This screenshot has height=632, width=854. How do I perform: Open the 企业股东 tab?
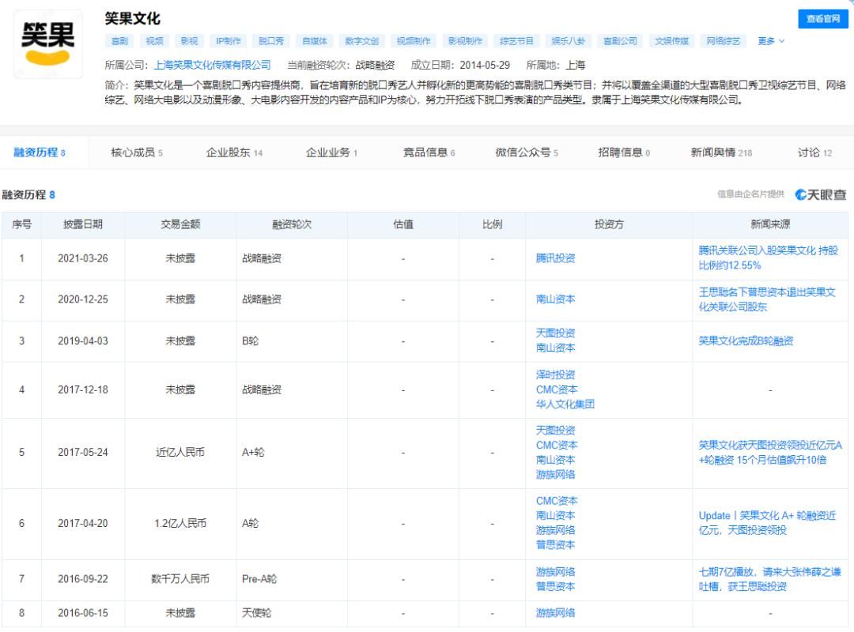pyautogui.click(x=234, y=152)
